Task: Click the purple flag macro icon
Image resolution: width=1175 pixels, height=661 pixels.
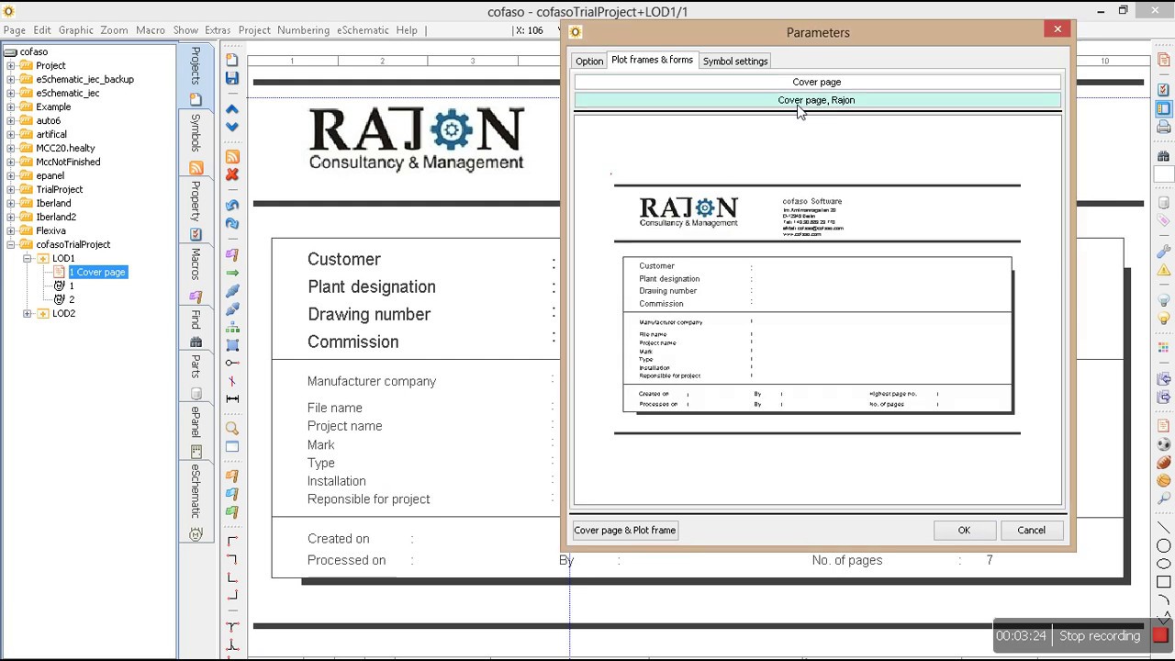Action: (232, 254)
